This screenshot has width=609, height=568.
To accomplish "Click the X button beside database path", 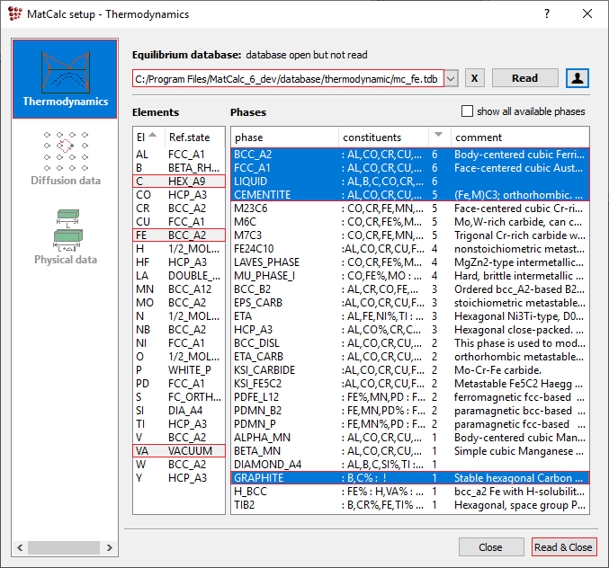I will point(475,78).
